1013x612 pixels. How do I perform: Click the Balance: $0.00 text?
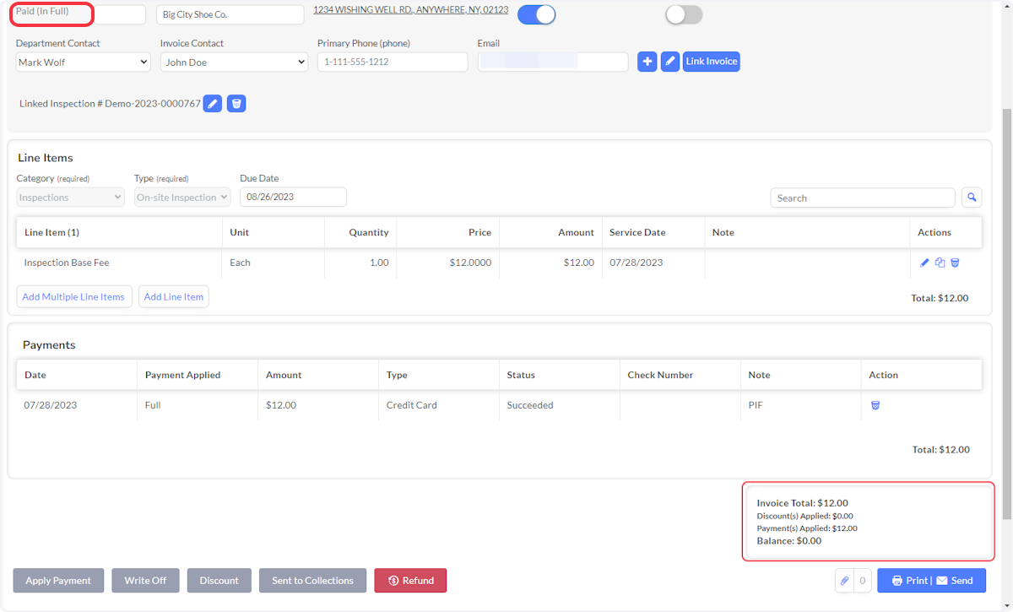pyautogui.click(x=789, y=541)
